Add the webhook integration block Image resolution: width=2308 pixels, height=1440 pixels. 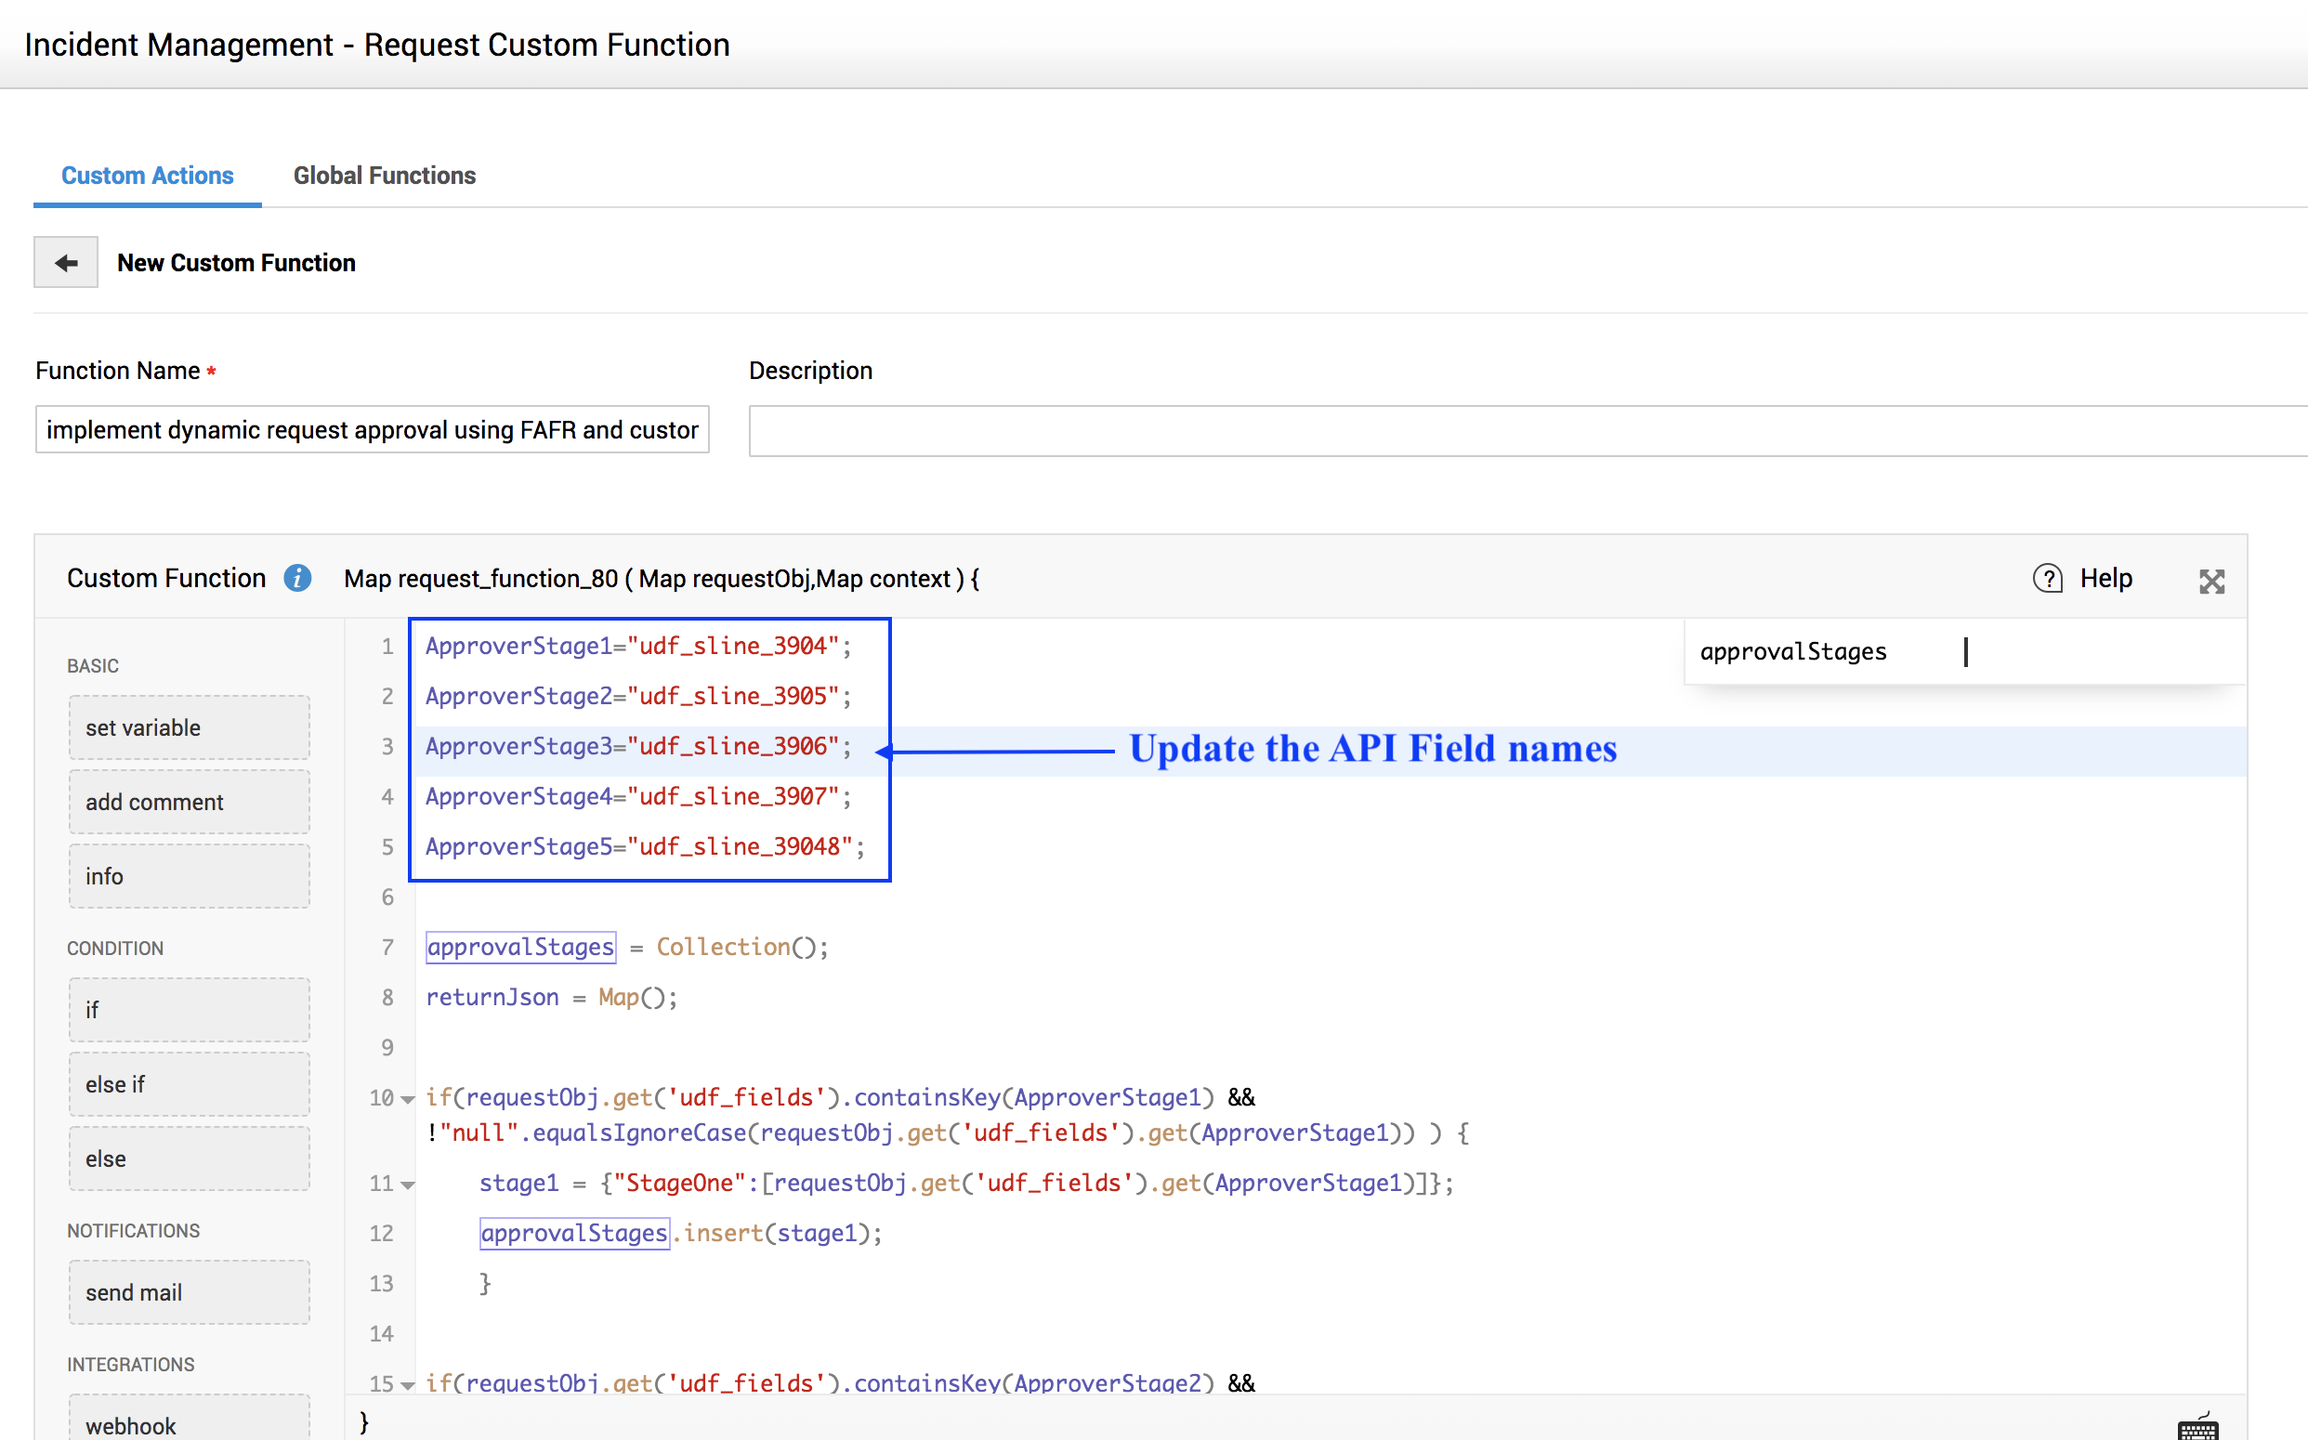pos(189,1423)
